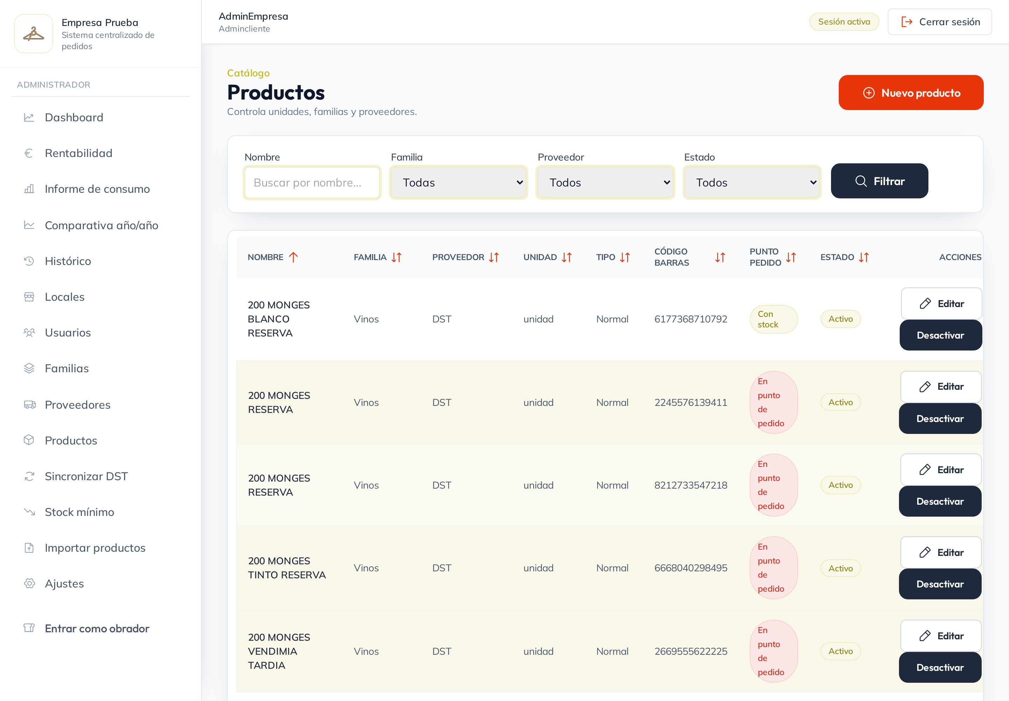
Task: Click the hanger logo of Empresa Prueba
Action: (34, 34)
